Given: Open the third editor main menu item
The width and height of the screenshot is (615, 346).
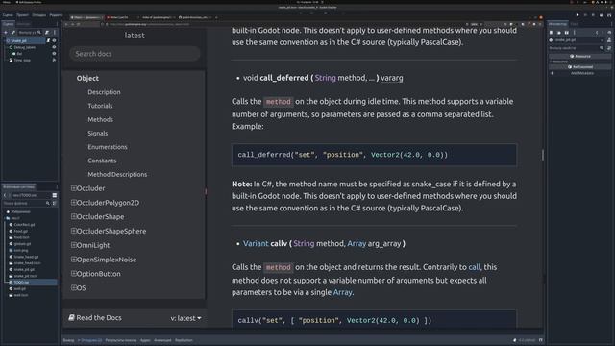Looking at the screenshot, I should [38, 15].
